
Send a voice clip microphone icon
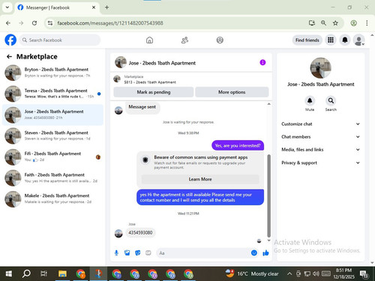click(x=116, y=253)
